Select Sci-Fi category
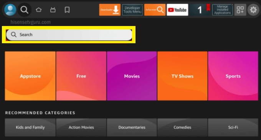Image resolution: width=261 pixels, height=140 pixels. pyautogui.click(x=233, y=127)
